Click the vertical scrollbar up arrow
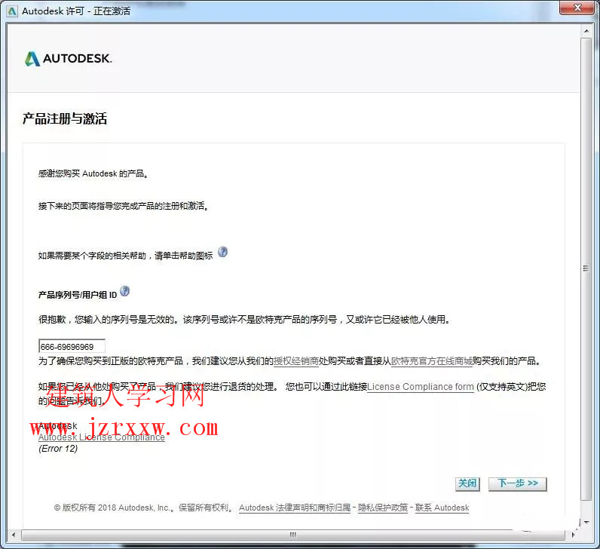This screenshot has width=600, height=549. [586, 31]
